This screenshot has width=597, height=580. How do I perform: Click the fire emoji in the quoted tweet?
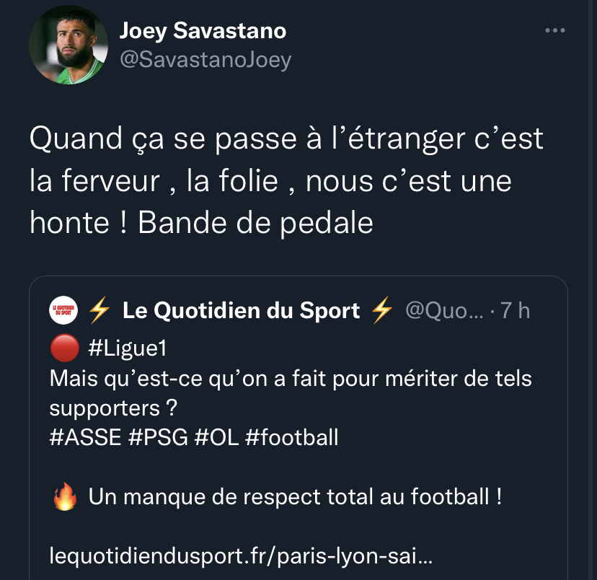point(64,498)
